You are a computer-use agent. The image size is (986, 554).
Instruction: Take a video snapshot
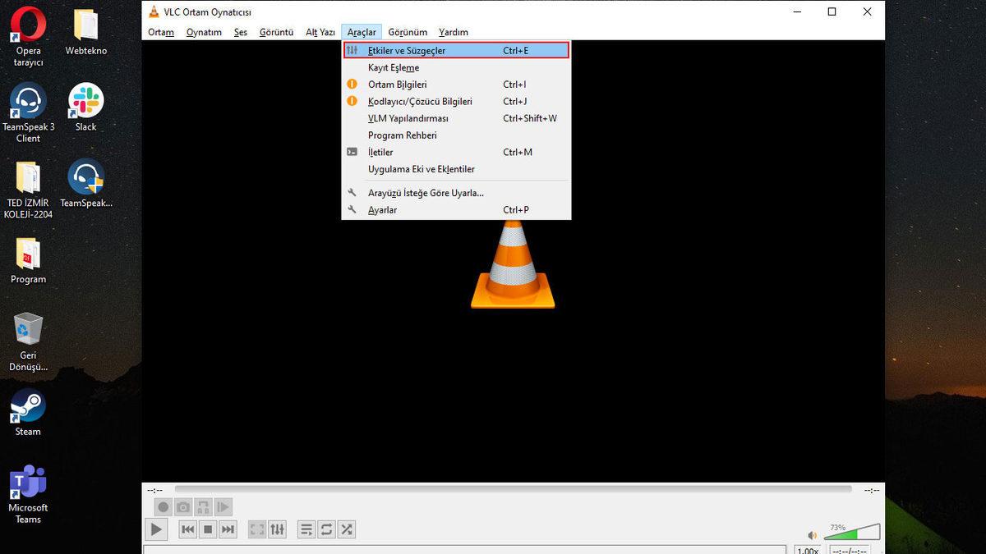(183, 506)
